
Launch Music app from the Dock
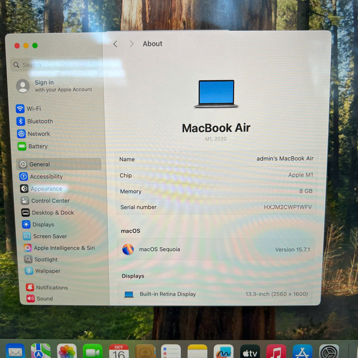pos(276,351)
